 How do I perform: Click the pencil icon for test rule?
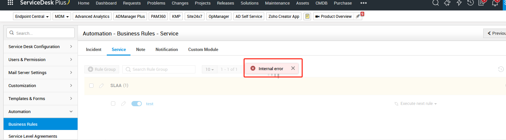pyautogui.click(x=123, y=104)
